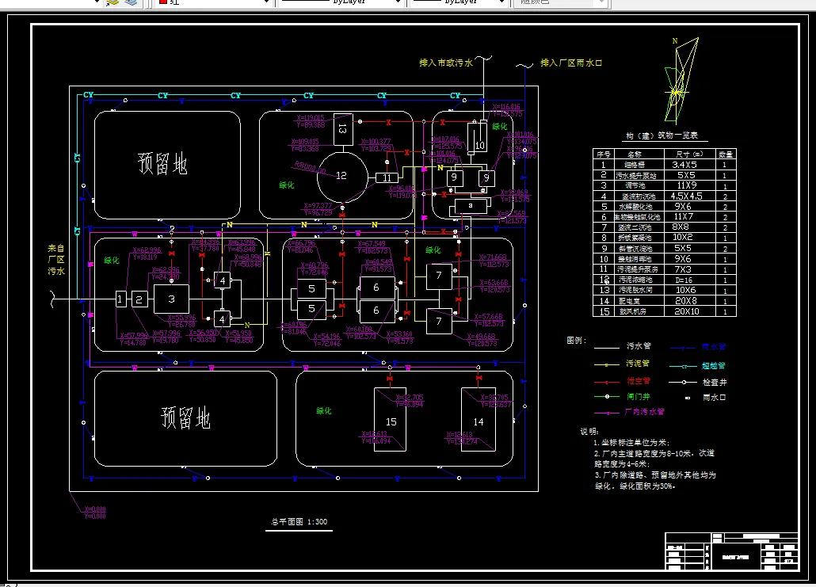This screenshot has height=587, width=816.
Task: Open the color control dropdown showing 红
Action: [x=265, y=3]
